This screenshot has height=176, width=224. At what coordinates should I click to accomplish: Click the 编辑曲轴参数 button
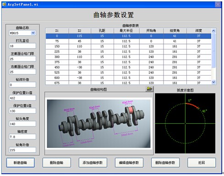click(129, 163)
